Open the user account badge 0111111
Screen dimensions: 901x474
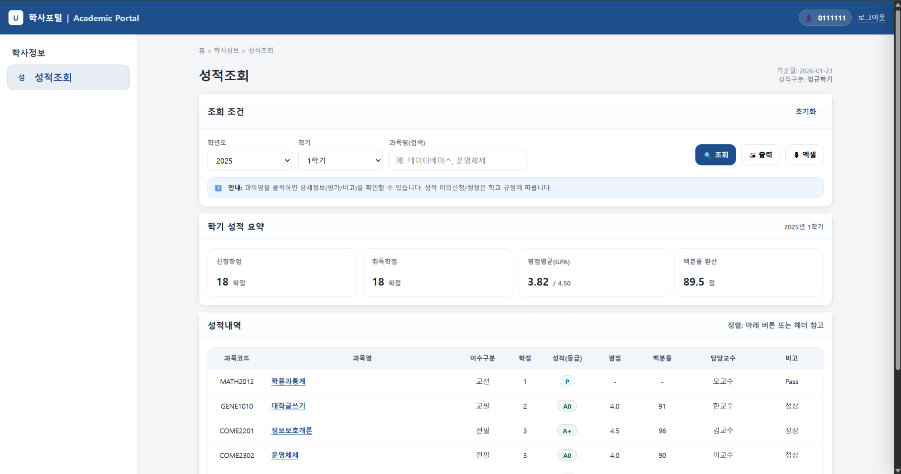coord(825,18)
